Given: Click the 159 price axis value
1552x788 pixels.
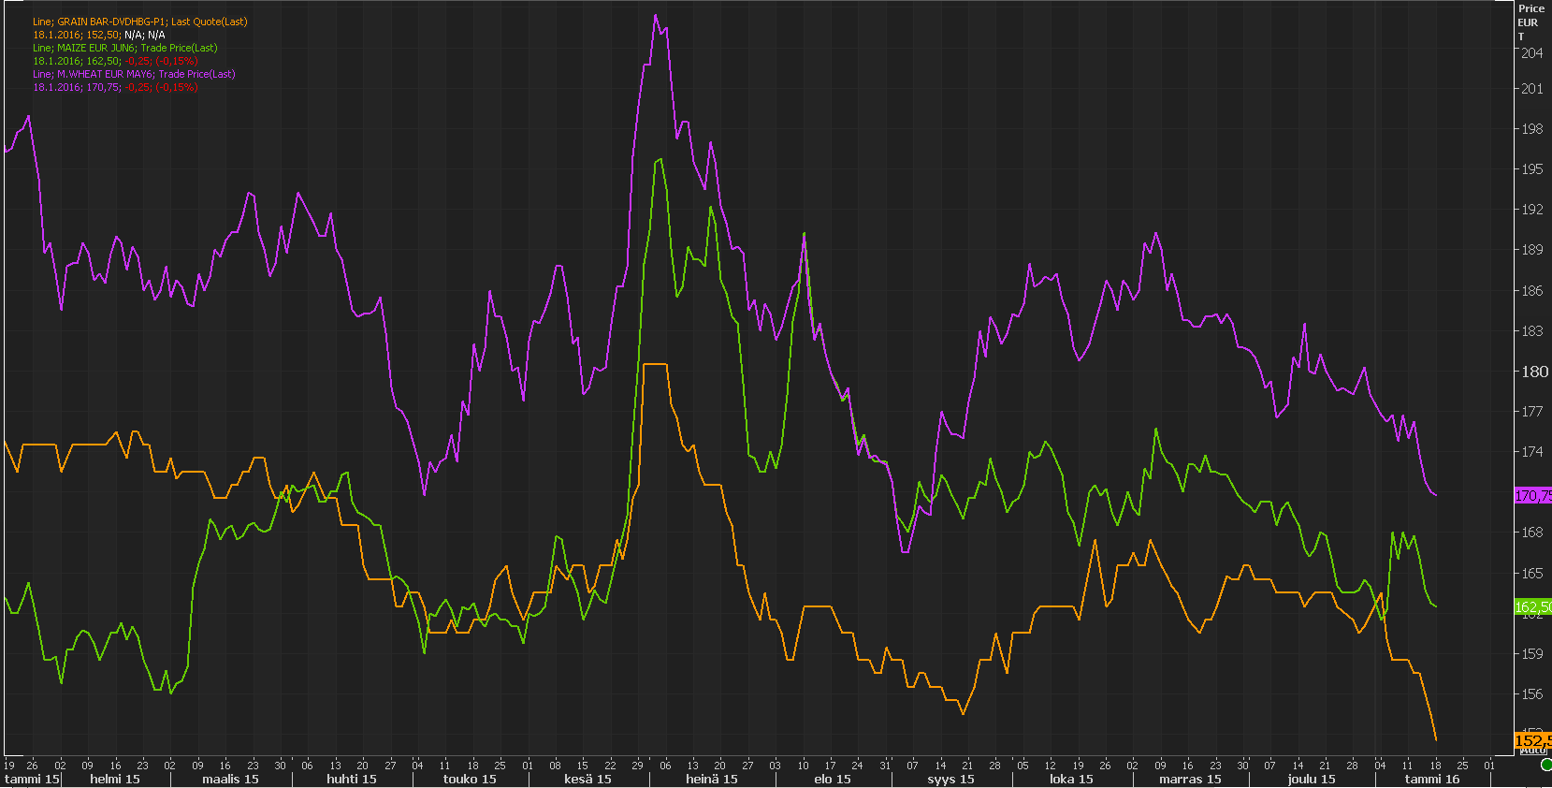Looking at the screenshot, I should click(1532, 654).
